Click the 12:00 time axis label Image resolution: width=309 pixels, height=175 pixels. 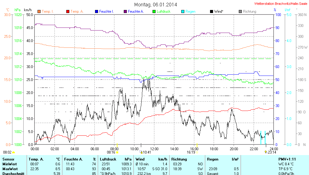(154, 149)
